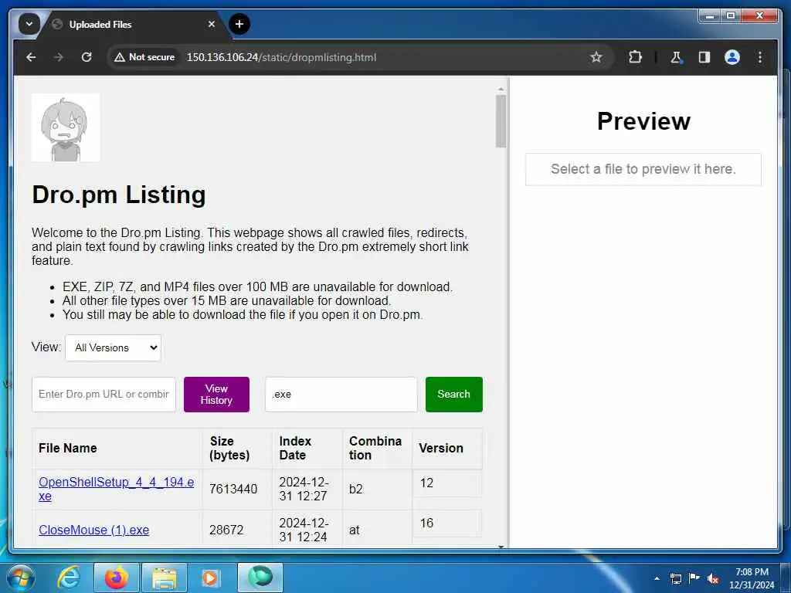Viewport: 791px width, 593px height.
Task: Close the Uploaded Files tab
Action: tap(212, 24)
